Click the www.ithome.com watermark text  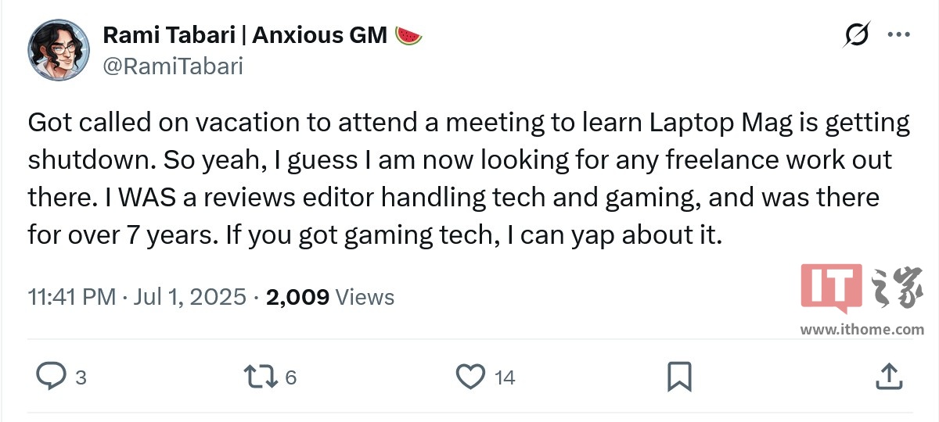862,329
